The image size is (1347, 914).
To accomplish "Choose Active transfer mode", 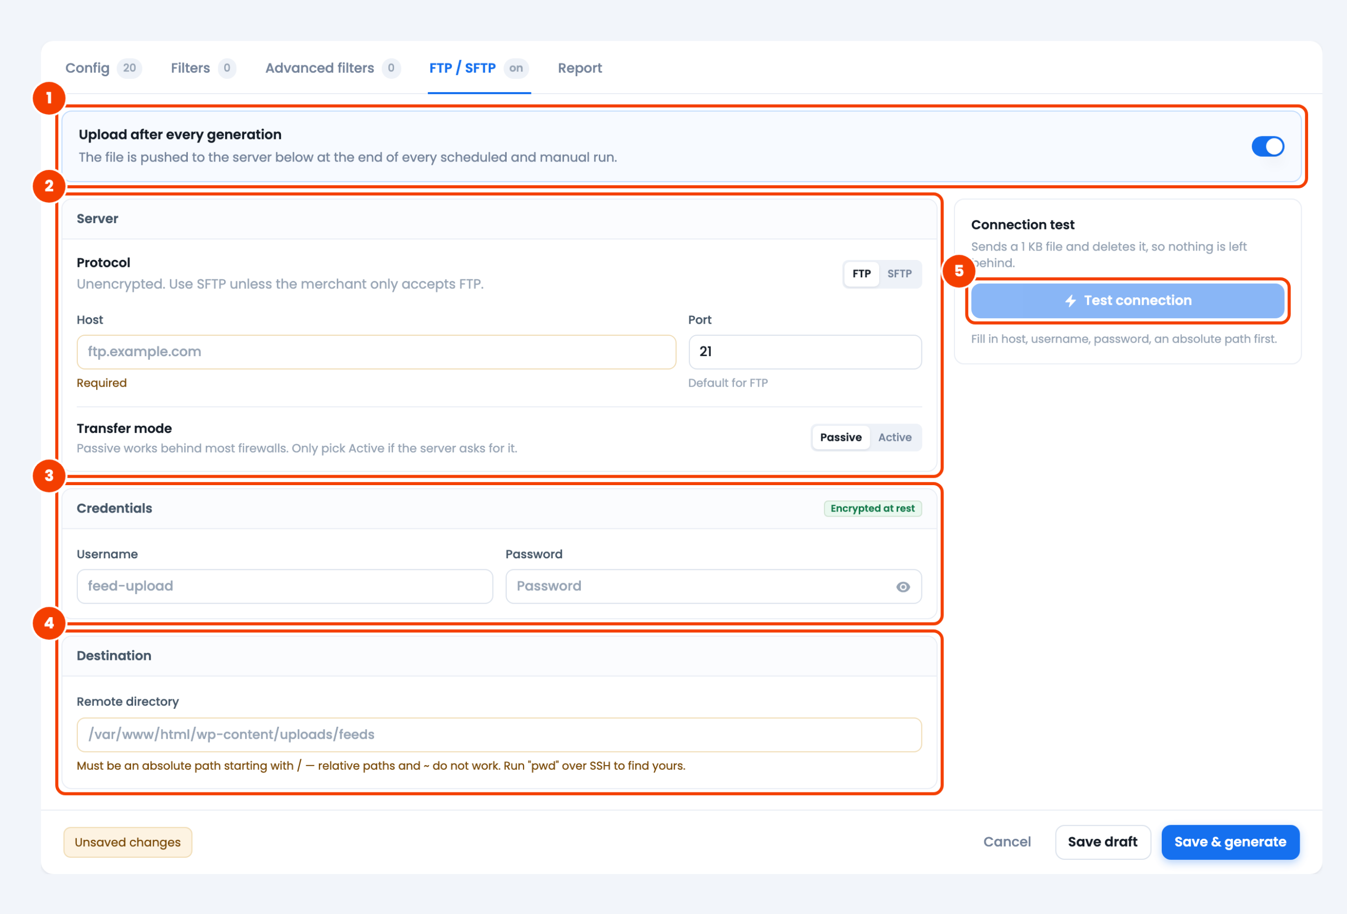I will [894, 437].
